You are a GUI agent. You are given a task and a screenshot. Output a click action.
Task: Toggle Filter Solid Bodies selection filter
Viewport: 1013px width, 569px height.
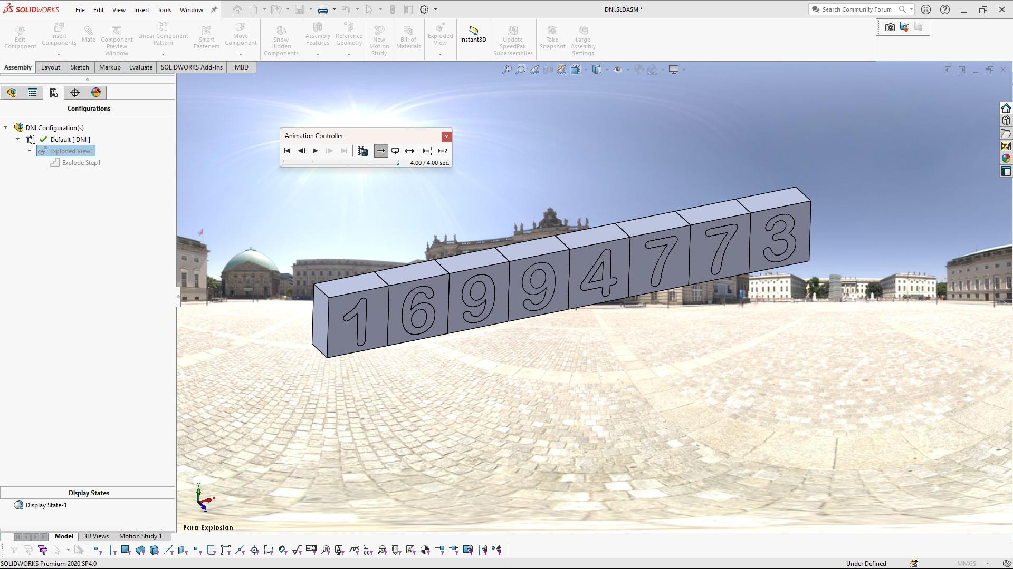tap(154, 550)
